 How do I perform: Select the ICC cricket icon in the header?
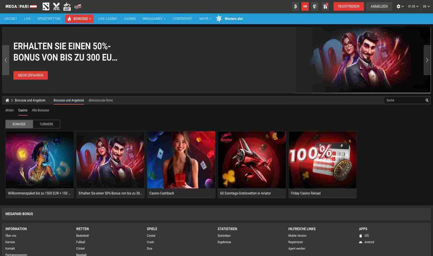(56, 5)
